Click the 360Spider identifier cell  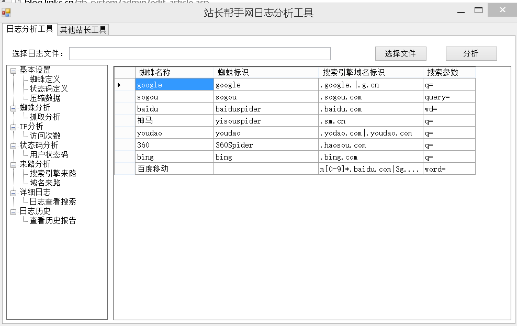click(x=266, y=145)
